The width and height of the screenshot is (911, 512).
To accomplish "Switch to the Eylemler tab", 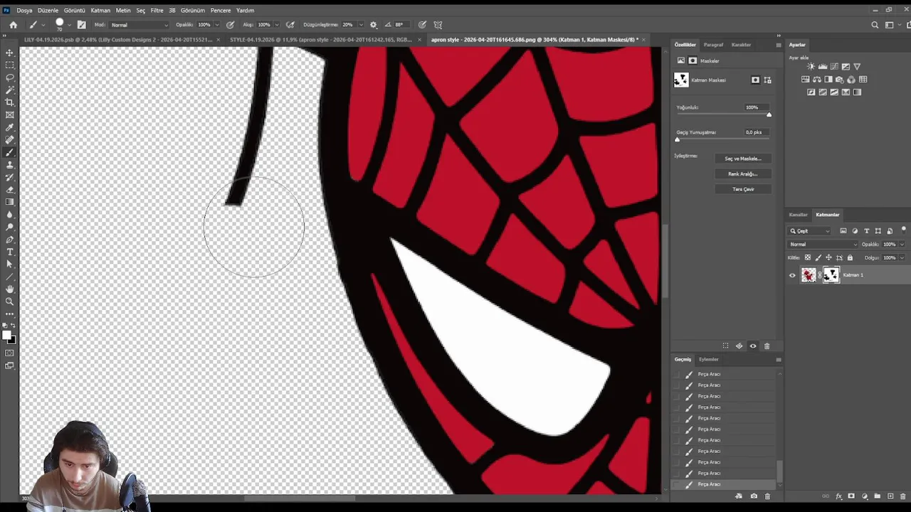I will [708, 359].
